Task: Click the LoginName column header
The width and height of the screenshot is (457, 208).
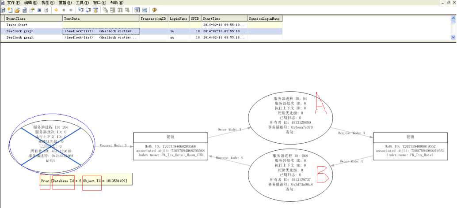Action: [x=179, y=19]
